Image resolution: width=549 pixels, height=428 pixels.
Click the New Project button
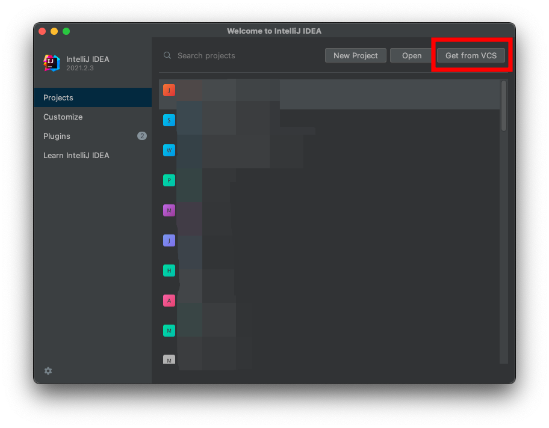[x=355, y=55]
